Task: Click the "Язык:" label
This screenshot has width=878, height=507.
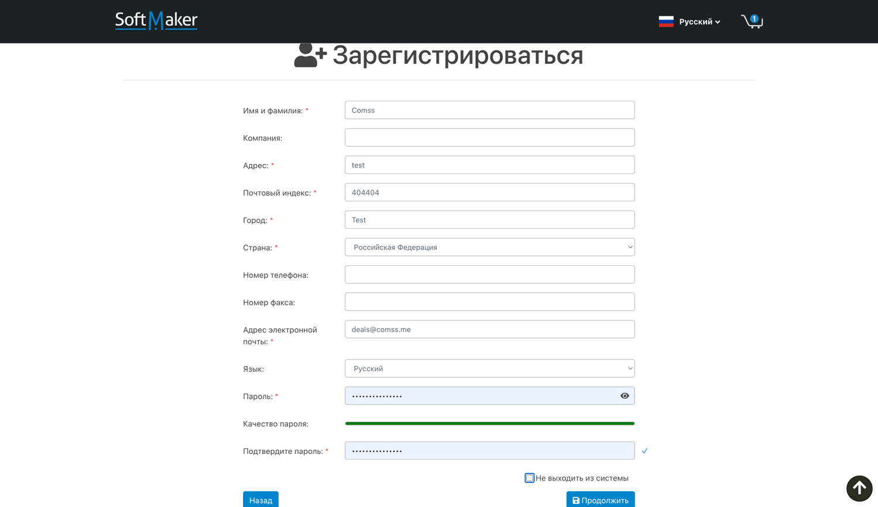Action: (253, 369)
